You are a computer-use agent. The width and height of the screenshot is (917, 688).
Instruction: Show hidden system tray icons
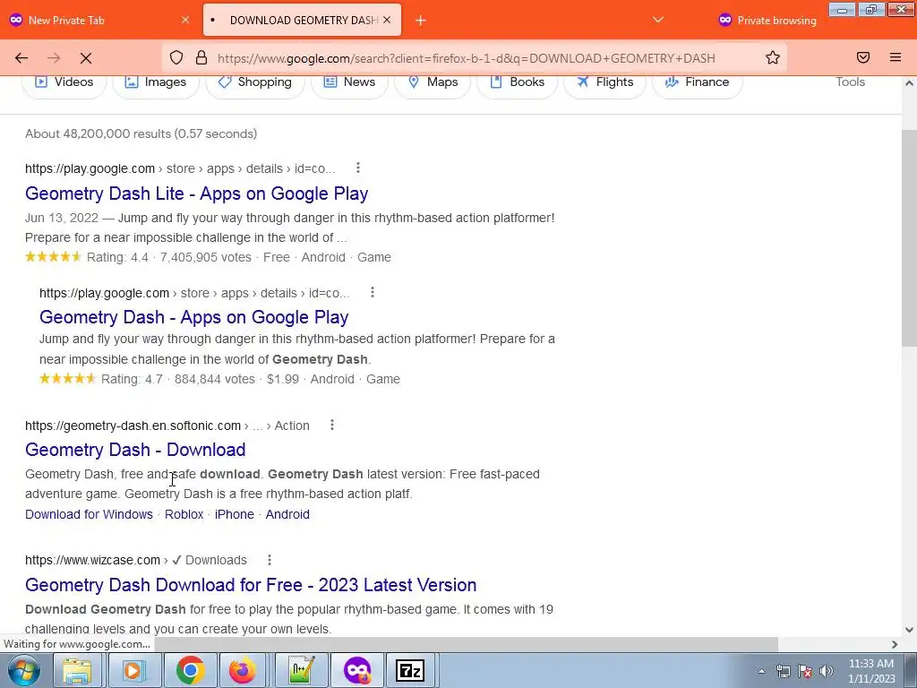(x=761, y=671)
